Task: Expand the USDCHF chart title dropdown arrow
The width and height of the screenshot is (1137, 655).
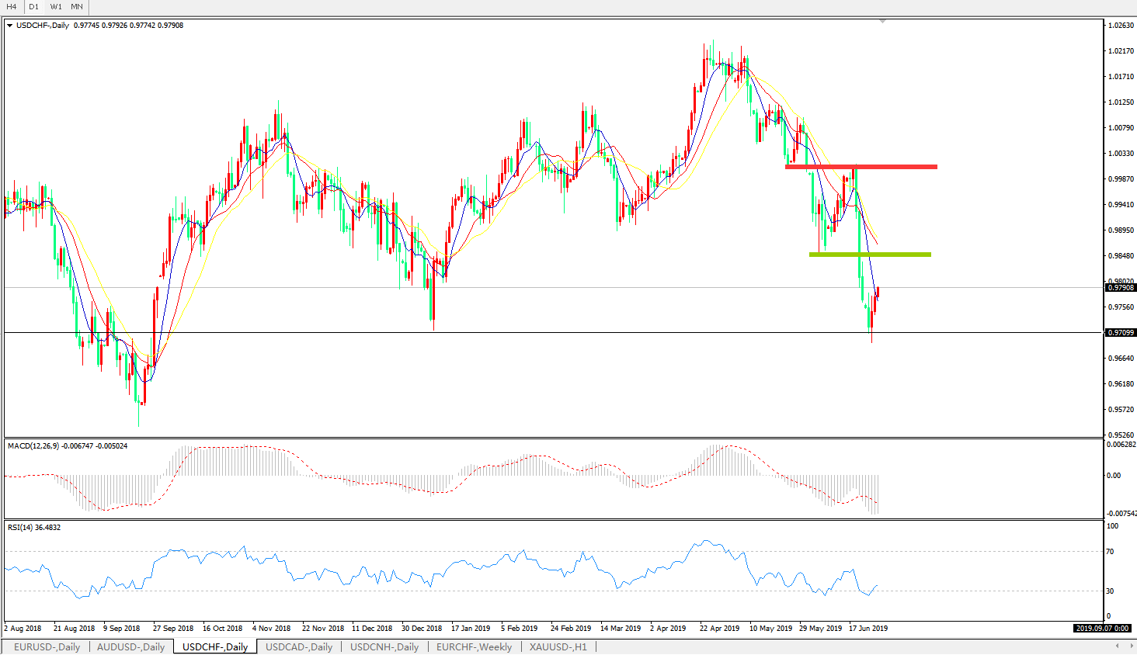Action: point(9,26)
